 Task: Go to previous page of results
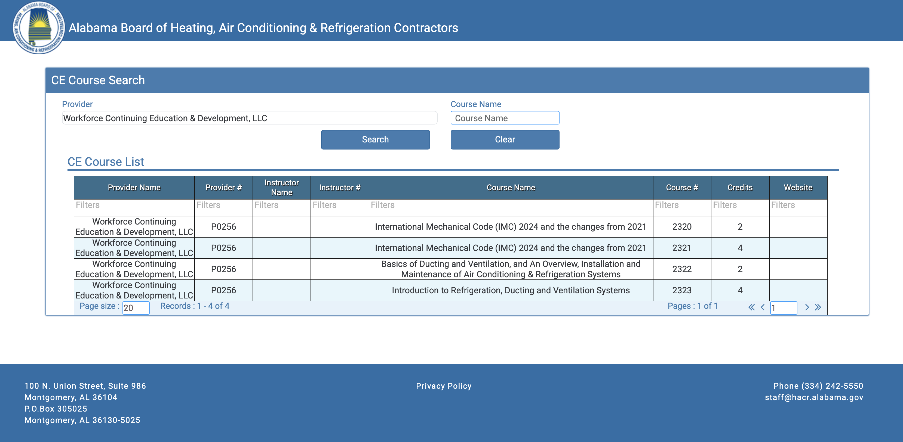762,307
